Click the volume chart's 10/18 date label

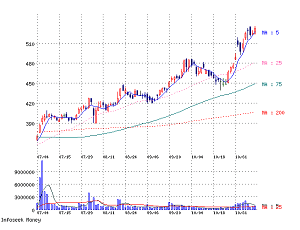click(x=219, y=213)
